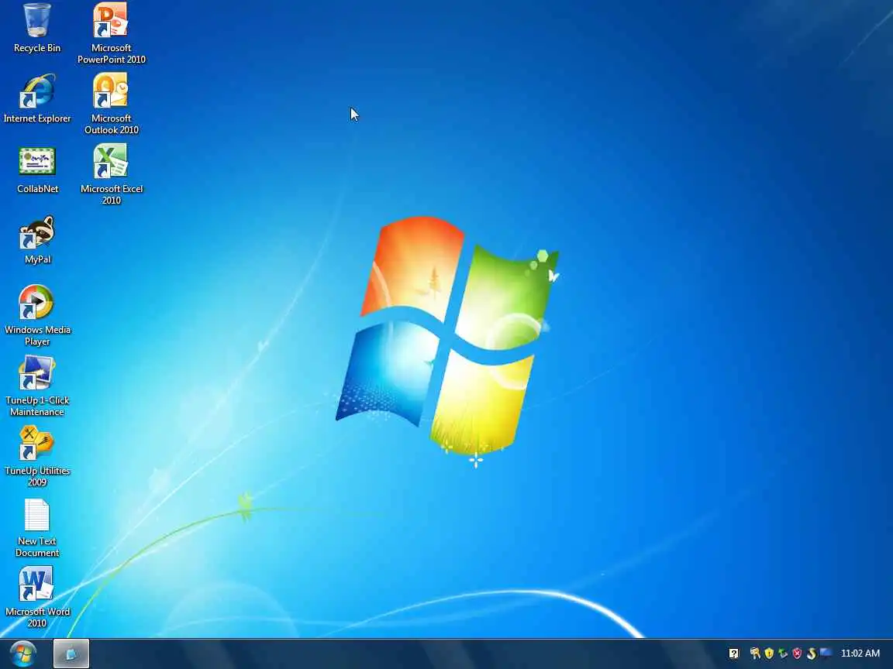Select the Microsoft Word 2010 shortcut
Image resolution: width=893 pixels, height=669 pixels.
tap(37, 597)
